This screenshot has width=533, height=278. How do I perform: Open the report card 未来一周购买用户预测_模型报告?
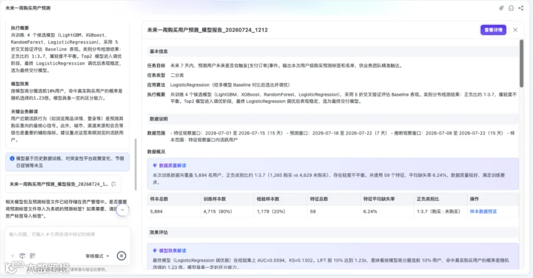pyautogui.click(x=63, y=184)
